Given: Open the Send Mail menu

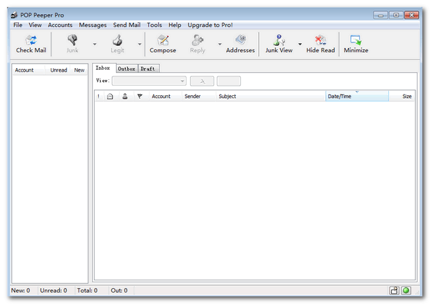Looking at the screenshot, I should point(127,25).
